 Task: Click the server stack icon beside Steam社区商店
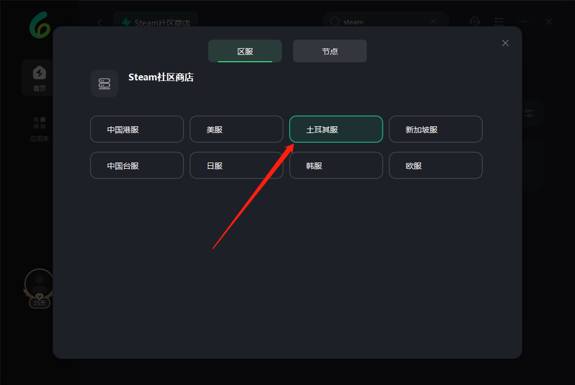click(105, 84)
